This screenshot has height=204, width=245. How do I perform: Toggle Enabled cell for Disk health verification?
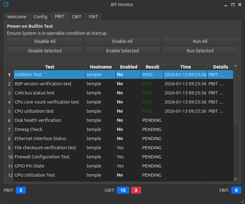coord(120,120)
